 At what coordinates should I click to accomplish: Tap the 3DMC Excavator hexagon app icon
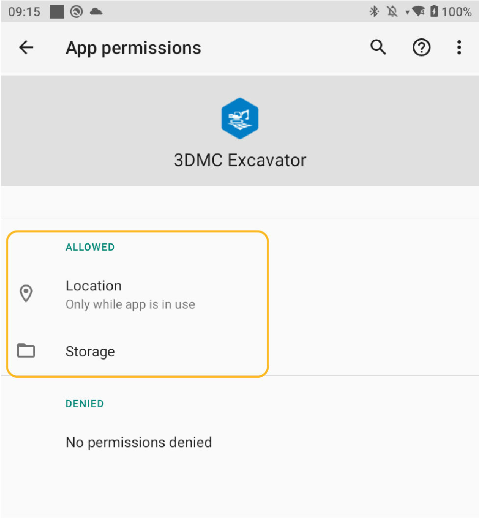click(239, 118)
